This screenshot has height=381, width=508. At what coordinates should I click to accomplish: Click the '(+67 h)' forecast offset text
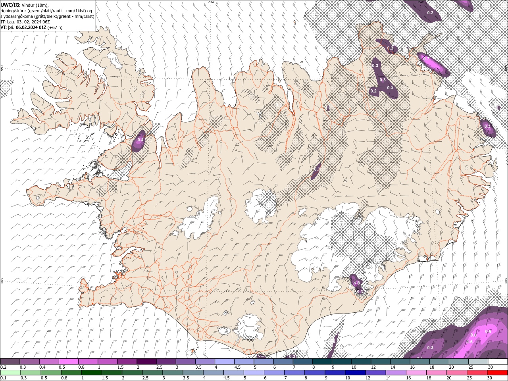pos(55,27)
